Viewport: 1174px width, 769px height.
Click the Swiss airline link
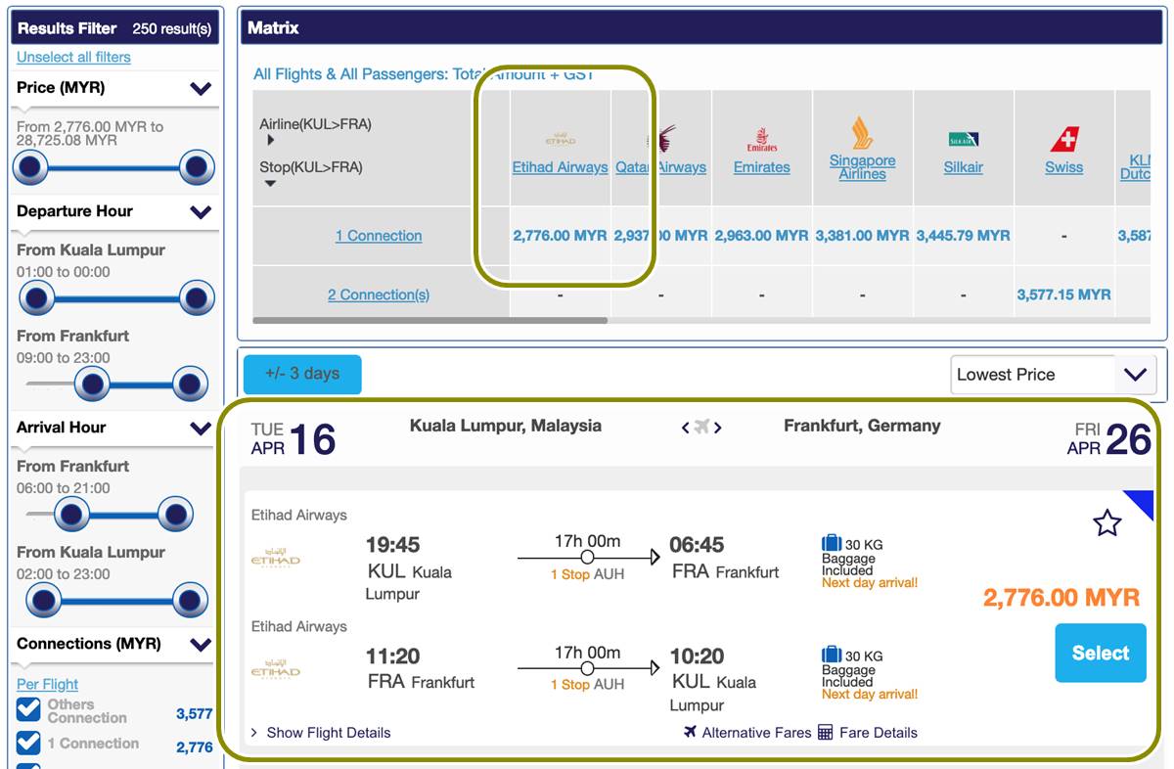(1064, 167)
